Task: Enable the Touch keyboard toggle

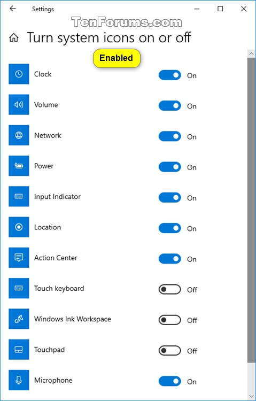Action: click(170, 289)
